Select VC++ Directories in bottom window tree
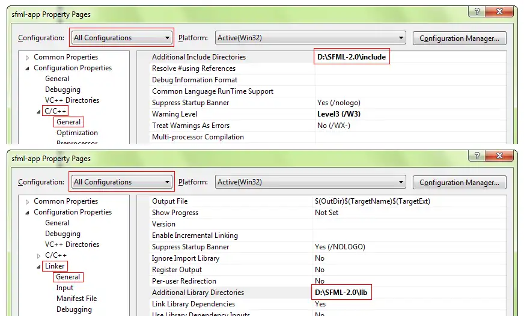The image size is (524, 316). coord(72,245)
